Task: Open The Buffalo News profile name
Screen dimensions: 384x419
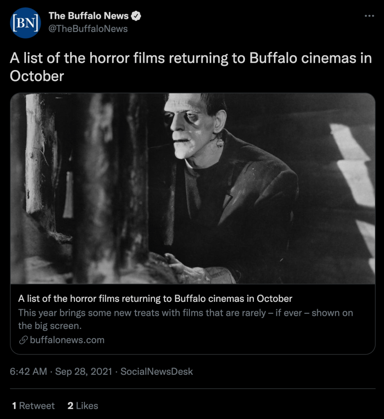Action: (88, 16)
